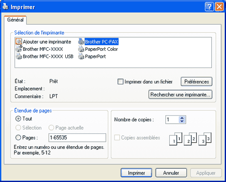
Task: Click the collated copies 1-1 page illustration
Action: (176, 139)
